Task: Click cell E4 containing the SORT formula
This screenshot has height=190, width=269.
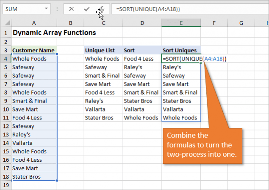Action: 181,59
